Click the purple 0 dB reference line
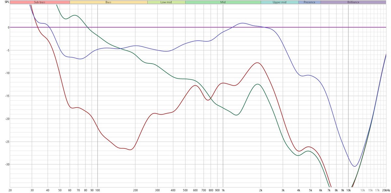 [x=163, y=27]
